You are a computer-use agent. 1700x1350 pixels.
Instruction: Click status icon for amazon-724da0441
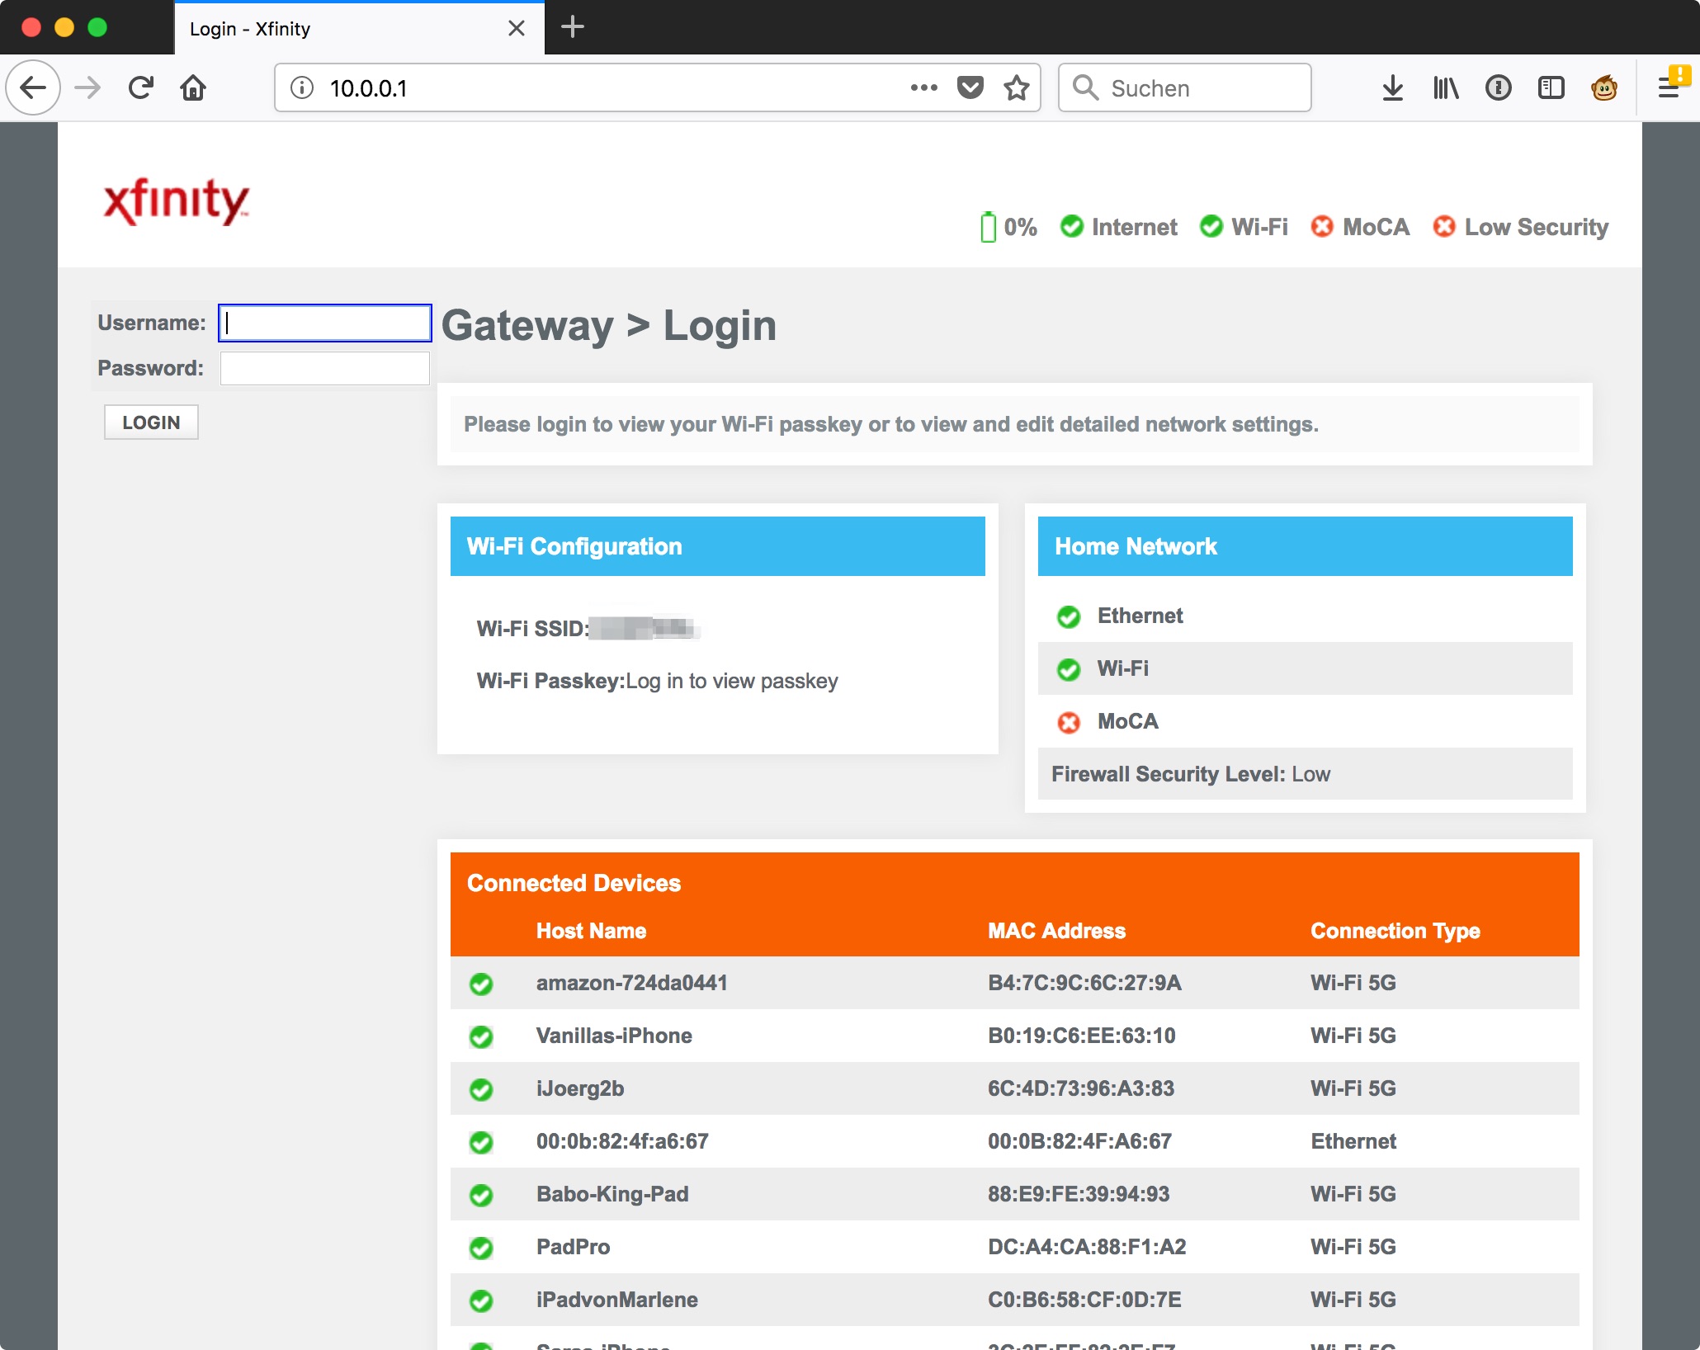tap(481, 984)
